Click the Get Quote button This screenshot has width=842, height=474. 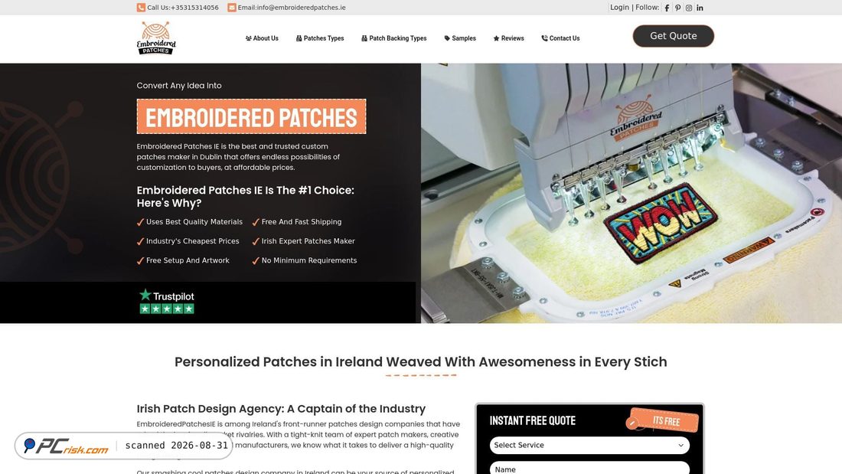(x=674, y=36)
